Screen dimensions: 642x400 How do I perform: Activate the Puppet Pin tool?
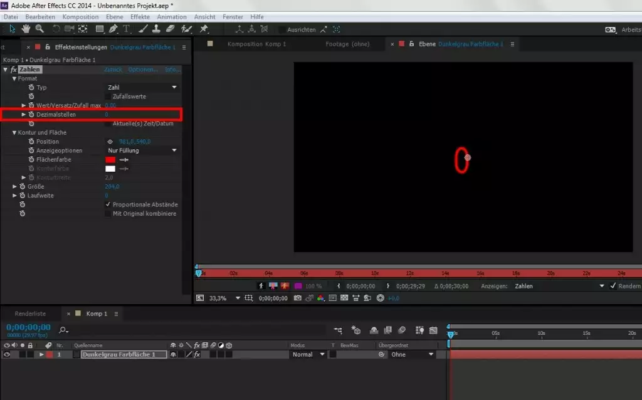point(204,29)
